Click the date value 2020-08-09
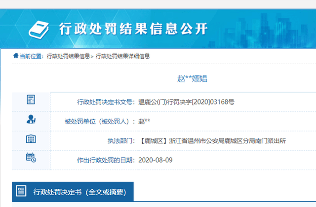Viewport: 316px width, 207px height. pos(155,160)
